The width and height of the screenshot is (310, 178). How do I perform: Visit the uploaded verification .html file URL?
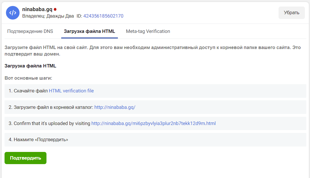[x=153, y=124]
